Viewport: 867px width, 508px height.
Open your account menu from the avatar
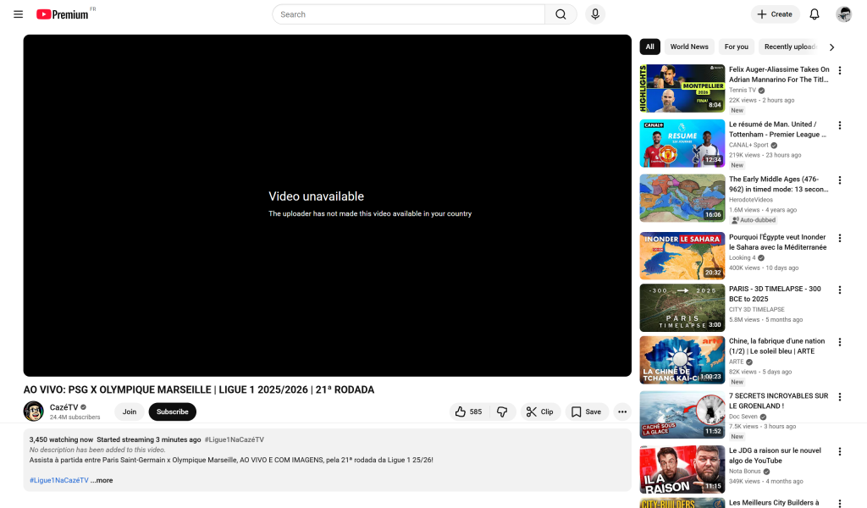point(843,14)
